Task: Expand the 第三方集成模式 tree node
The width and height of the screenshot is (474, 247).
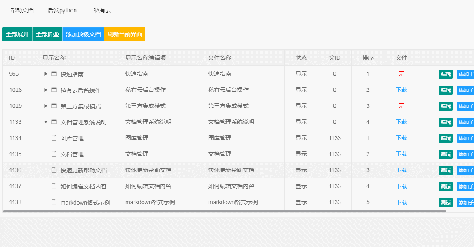Action: click(x=46, y=106)
